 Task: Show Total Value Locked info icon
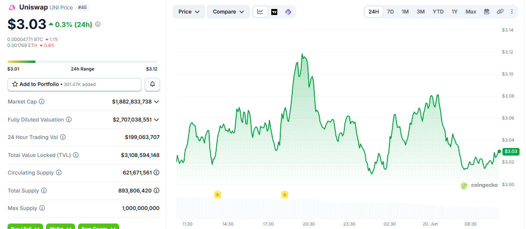coord(76,155)
